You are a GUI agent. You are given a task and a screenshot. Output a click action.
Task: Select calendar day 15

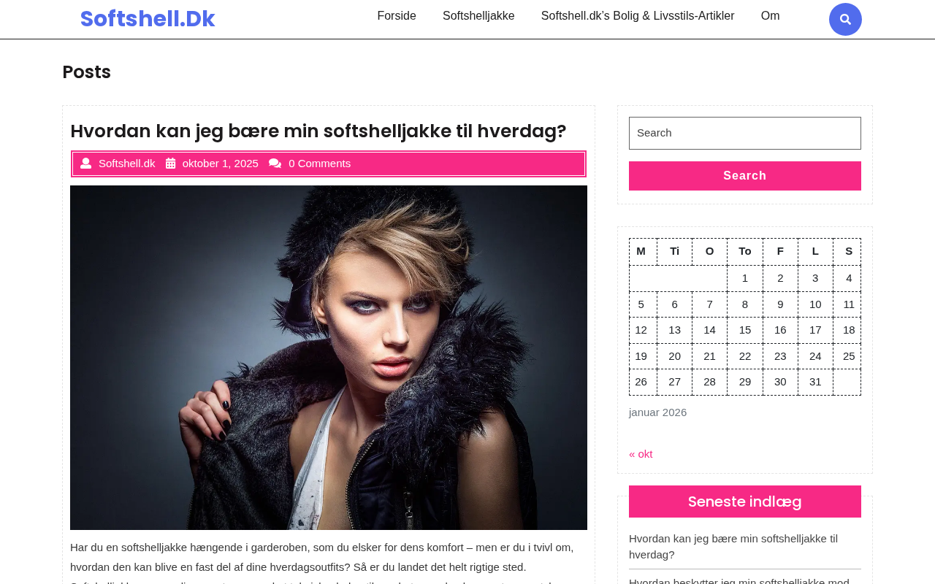[x=745, y=330]
